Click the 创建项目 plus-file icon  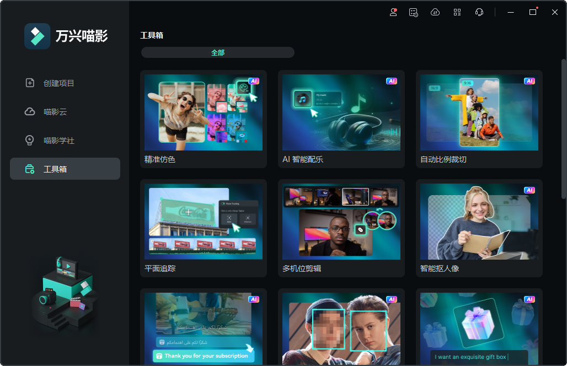(x=30, y=83)
